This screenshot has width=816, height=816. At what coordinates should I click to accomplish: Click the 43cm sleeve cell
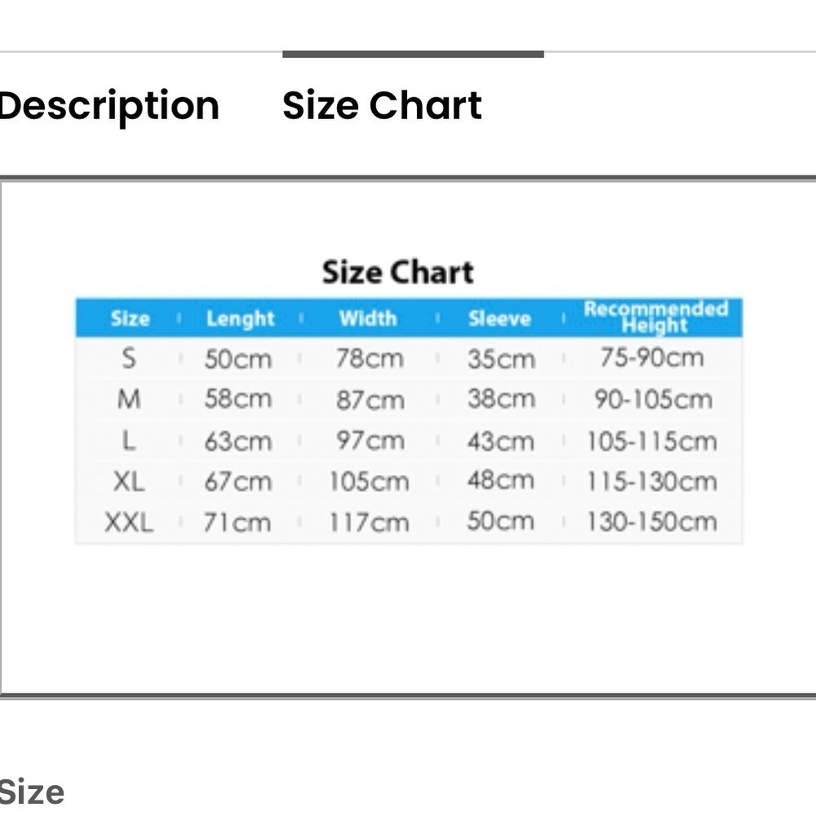[x=501, y=441]
